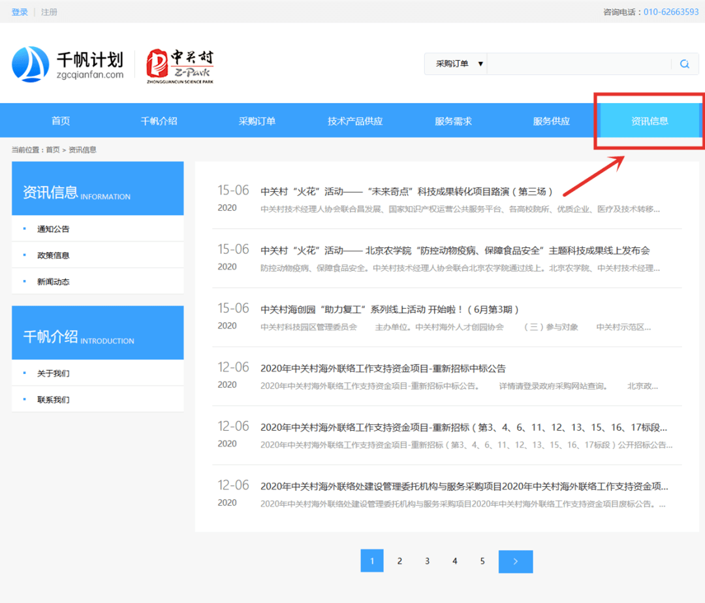Select the 技术产品供应 navigation item
The width and height of the screenshot is (705, 603).
[x=354, y=121]
